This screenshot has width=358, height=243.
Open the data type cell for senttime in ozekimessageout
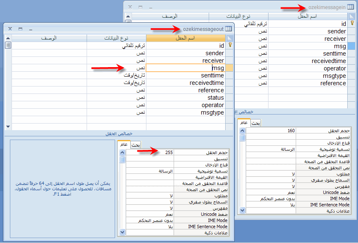(x=116, y=75)
